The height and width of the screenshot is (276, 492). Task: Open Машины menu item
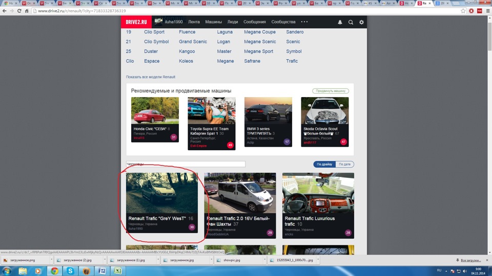point(213,22)
